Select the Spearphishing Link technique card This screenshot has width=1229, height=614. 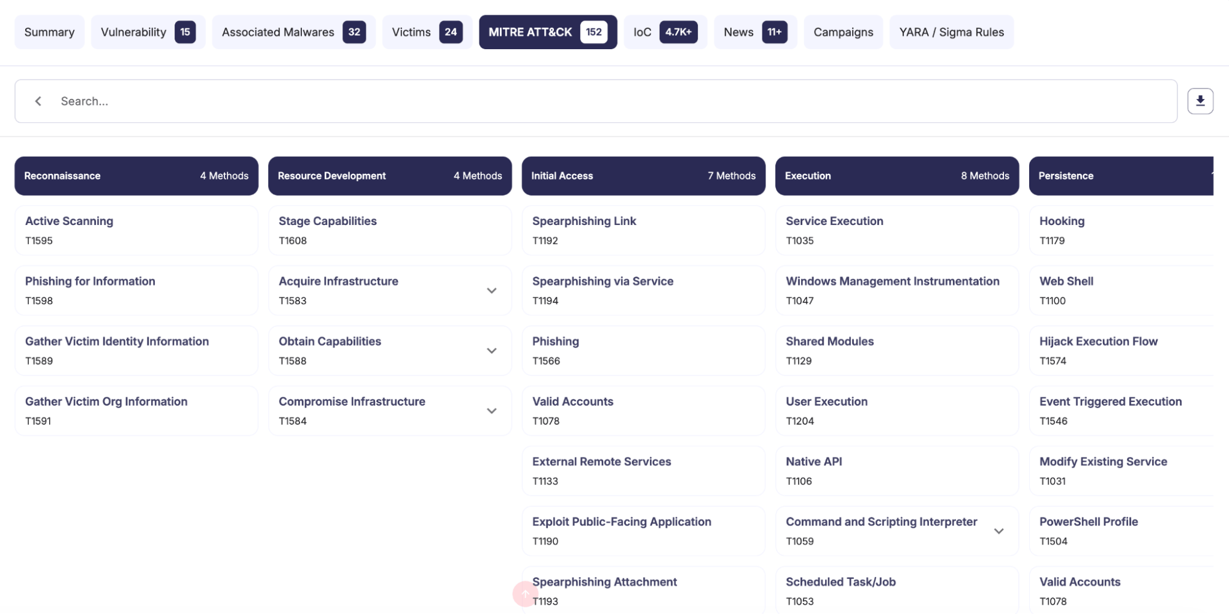[x=643, y=230]
